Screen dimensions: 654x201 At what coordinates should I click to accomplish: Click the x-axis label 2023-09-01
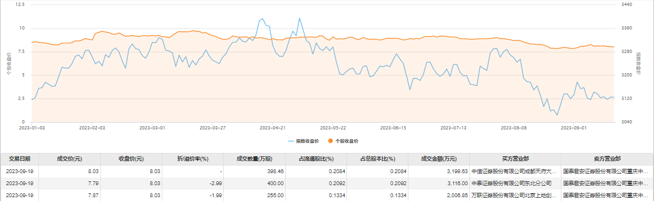pos(574,128)
